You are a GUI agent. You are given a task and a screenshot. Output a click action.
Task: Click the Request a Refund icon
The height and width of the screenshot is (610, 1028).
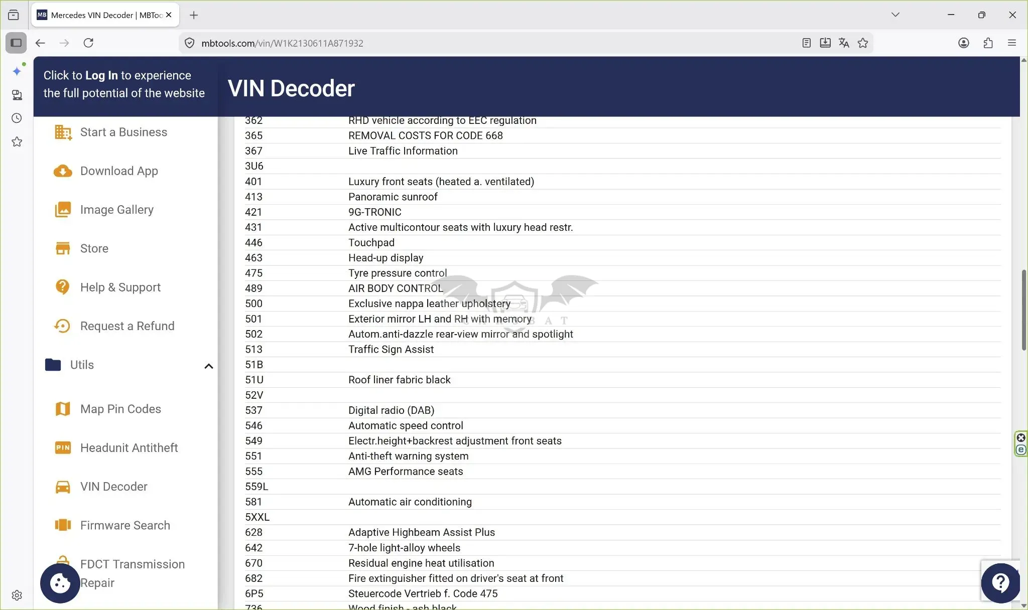(62, 326)
